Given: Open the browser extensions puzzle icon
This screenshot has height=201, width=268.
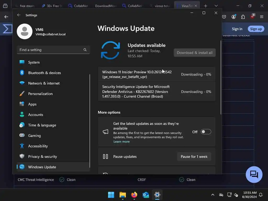Looking at the screenshot, I should [243, 17].
